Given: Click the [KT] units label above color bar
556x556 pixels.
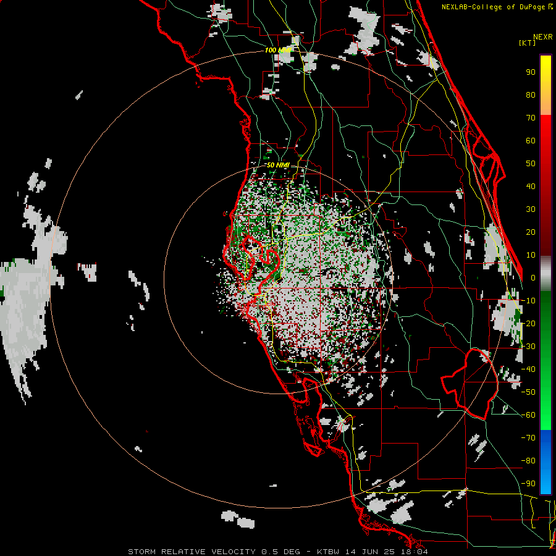Looking at the screenshot, I should point(527,43).
